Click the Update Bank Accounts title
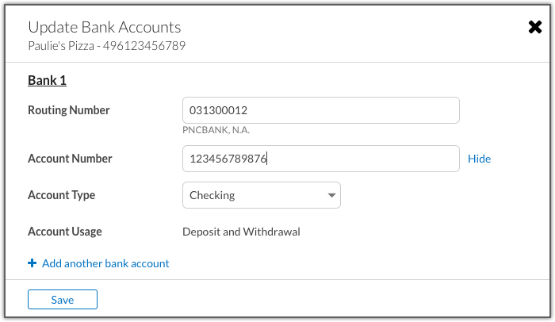The width and height of the screenshot is (555, 322). click(x=105, y=27)
